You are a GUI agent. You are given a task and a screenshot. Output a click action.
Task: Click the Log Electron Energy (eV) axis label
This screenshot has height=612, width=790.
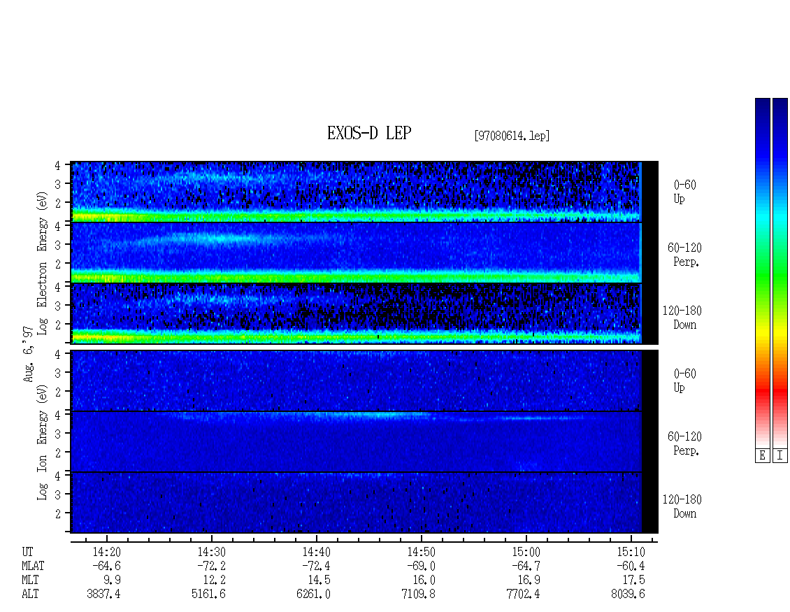coord(42,263)
